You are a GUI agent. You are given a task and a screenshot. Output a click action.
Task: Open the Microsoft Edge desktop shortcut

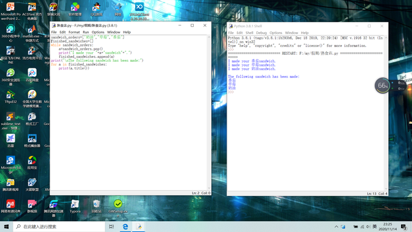click(10, 164)
